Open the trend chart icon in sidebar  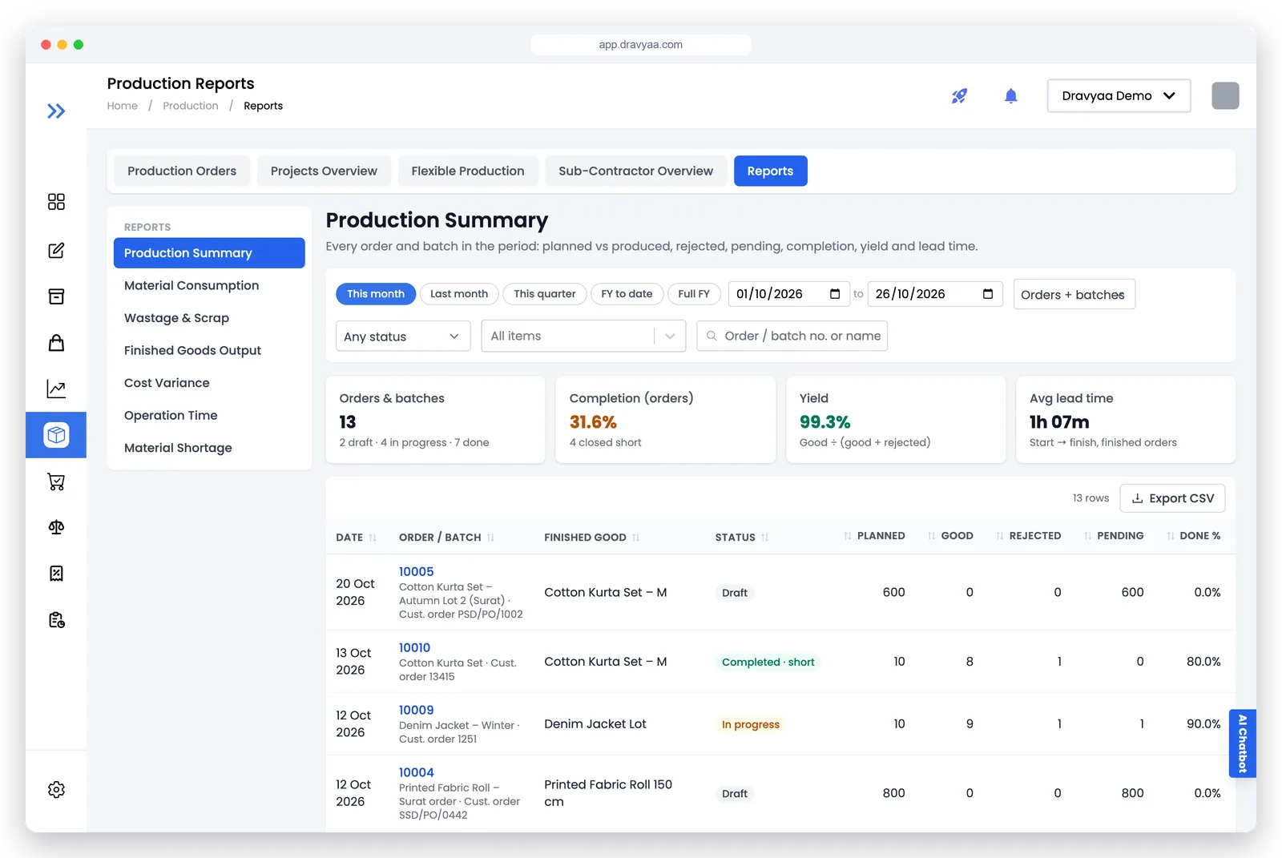(56, 389)
